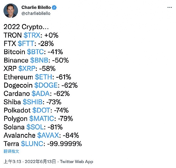Viewport: 176px width, 168px height.
Task: Open Charlie Bilello's profile photo
Action: (11, 11)
